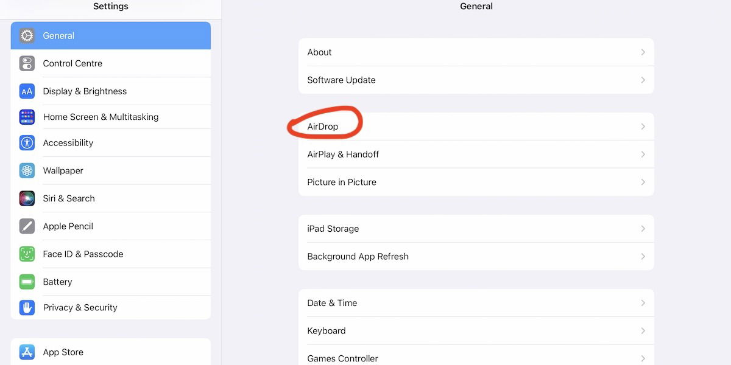Click the Accessibility icon in the sidebar
The height and width of the screenshot is (365, 731).
coord(27,142)
